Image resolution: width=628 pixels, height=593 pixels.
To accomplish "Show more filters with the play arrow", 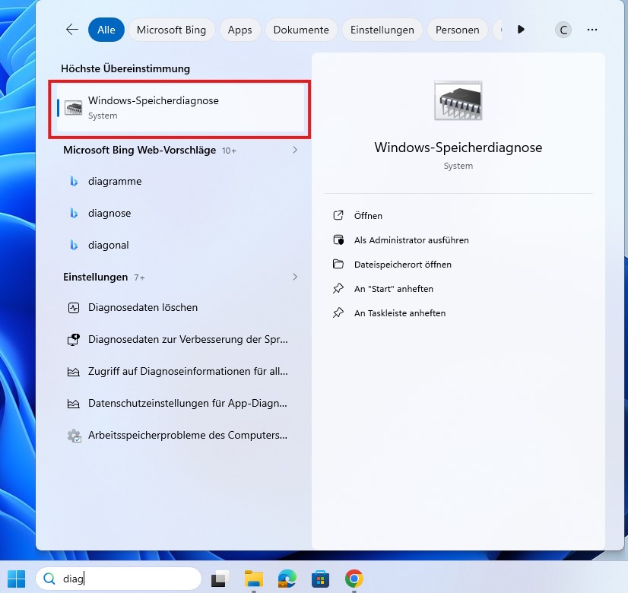I will 521,29.
